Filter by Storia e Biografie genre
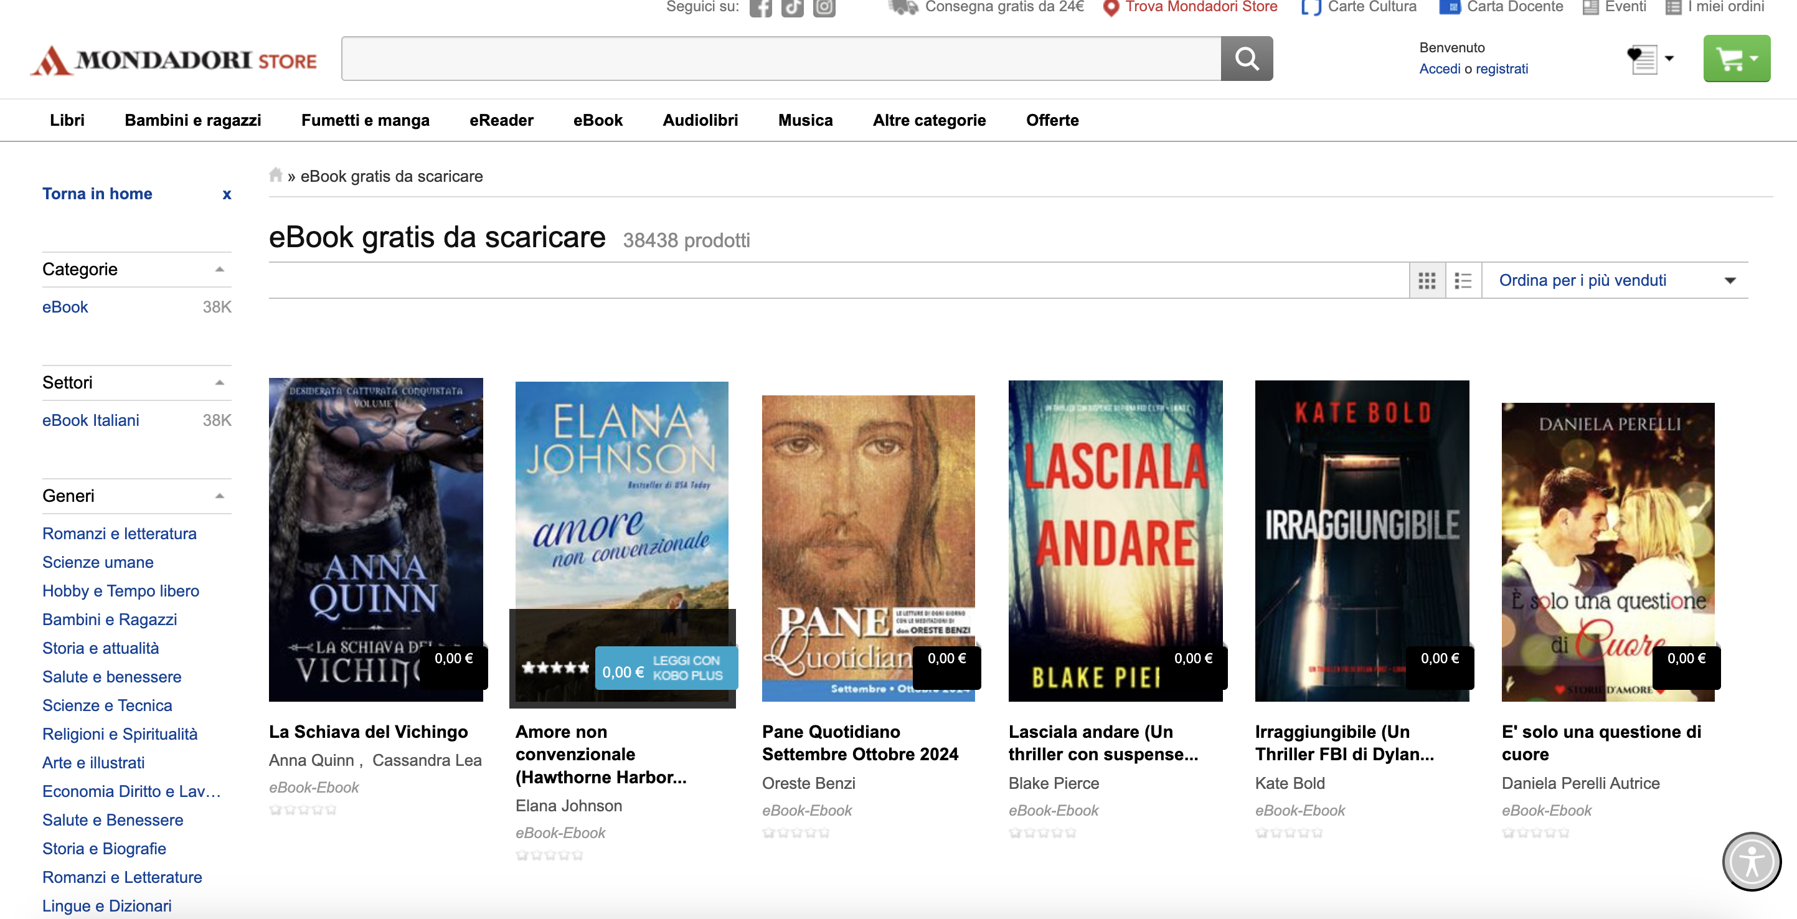Image resolution: width=1797 pixels, height=919 pixels. click(x=104, y=849)
